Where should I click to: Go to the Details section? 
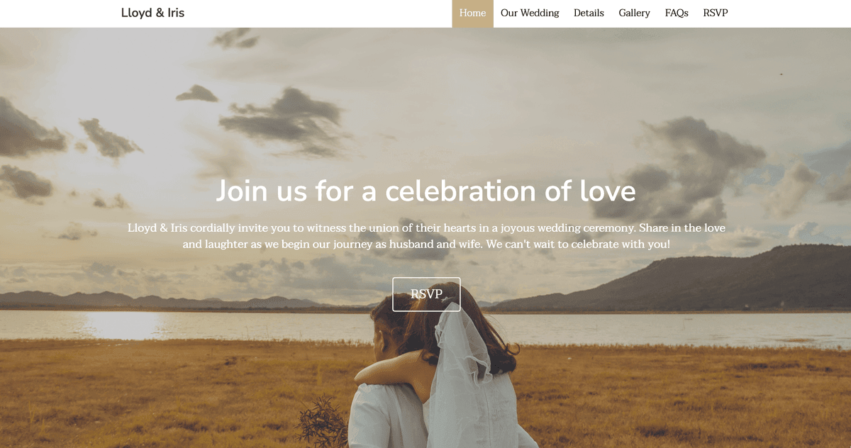(589, 13)
